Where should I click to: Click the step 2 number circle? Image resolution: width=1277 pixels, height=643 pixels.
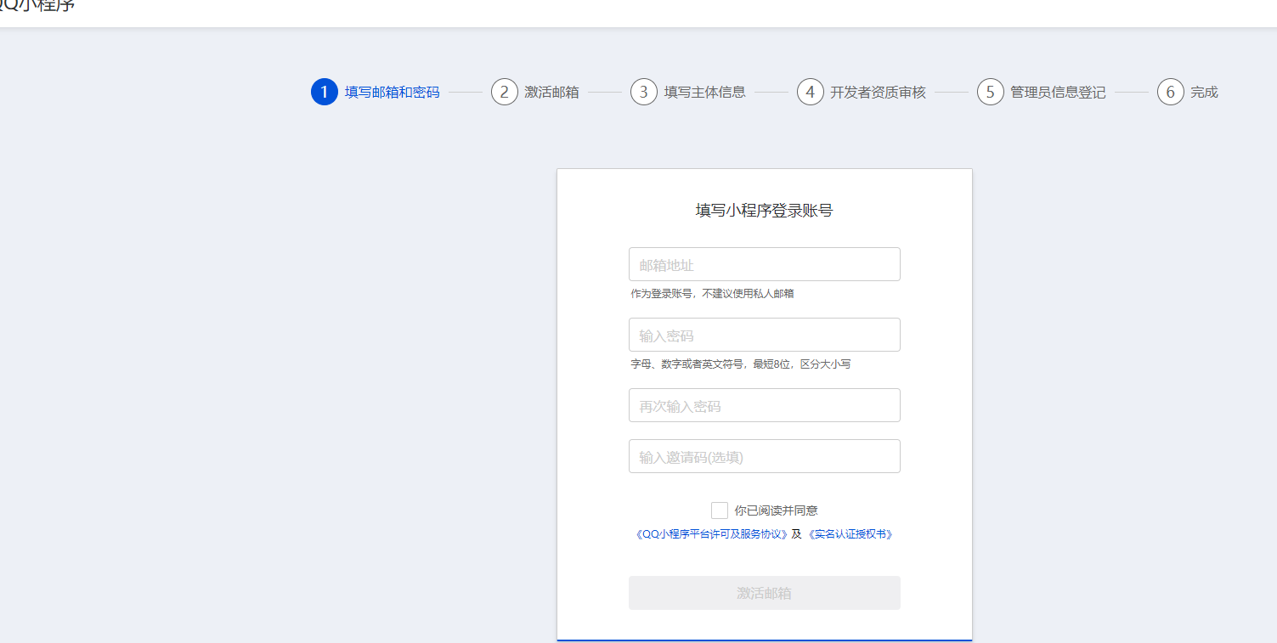pyautogui.click(x=505, y=92)
